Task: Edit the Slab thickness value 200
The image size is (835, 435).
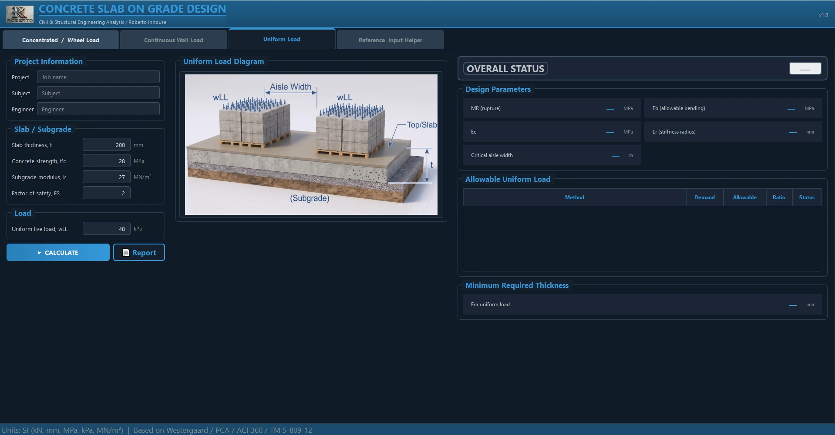Action: pos(107,145)
